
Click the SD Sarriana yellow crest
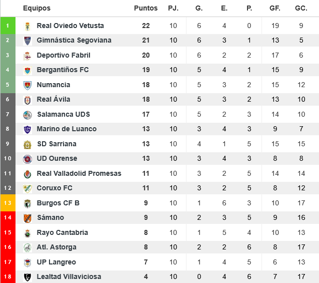(27, 144)
